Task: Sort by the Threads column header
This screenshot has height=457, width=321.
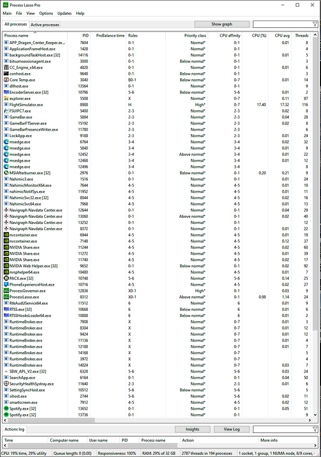Action: [x=302, y=35]
